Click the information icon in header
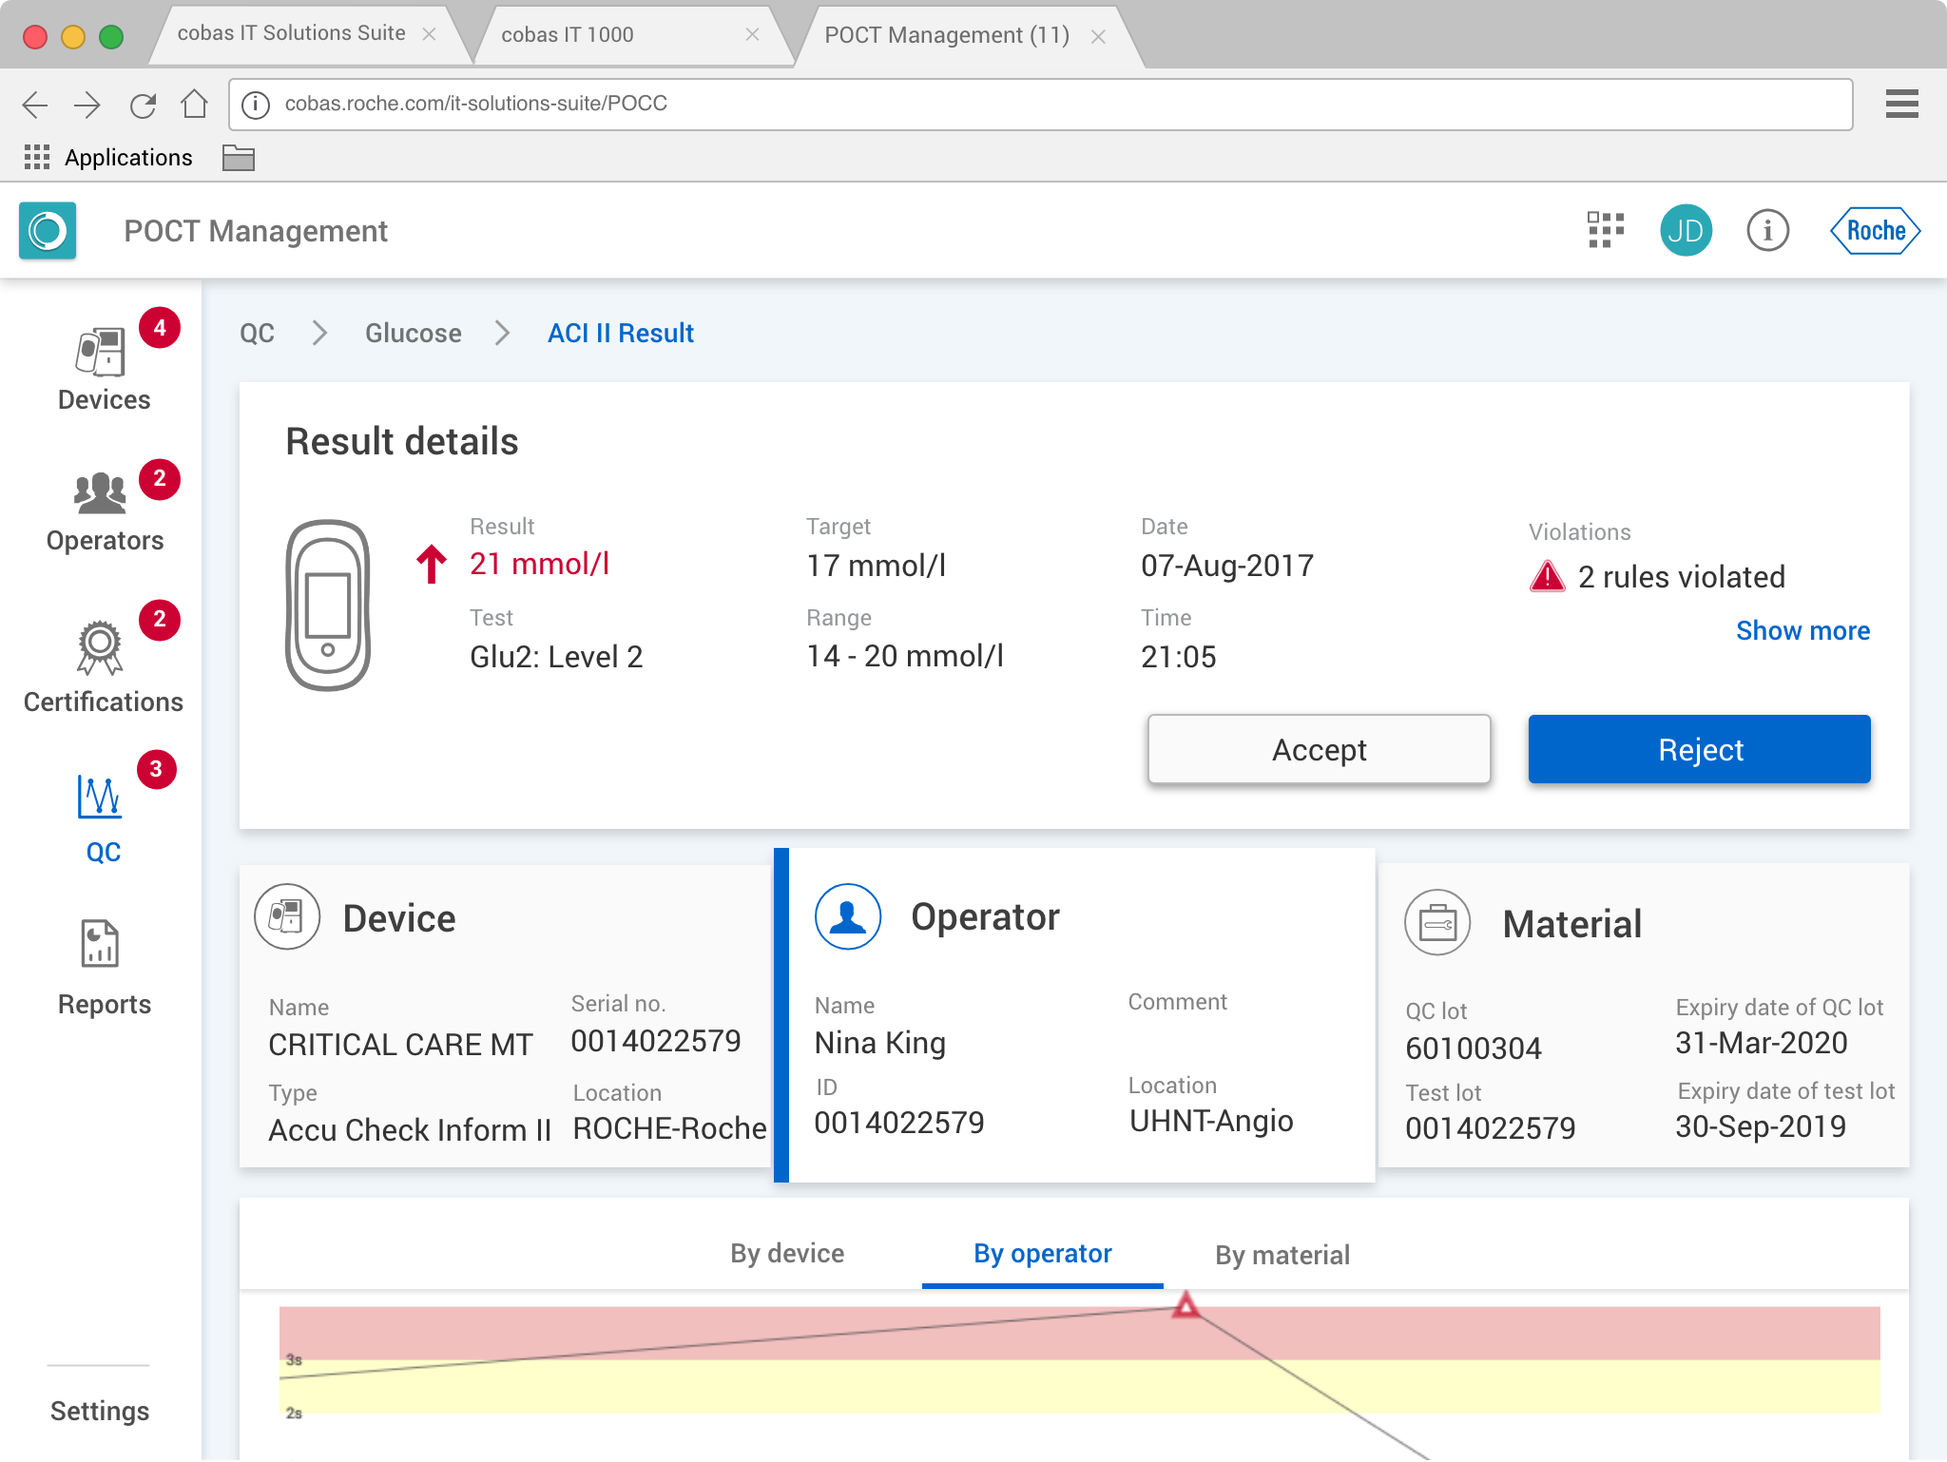 pyautogui.click(x=1767, y=230)
